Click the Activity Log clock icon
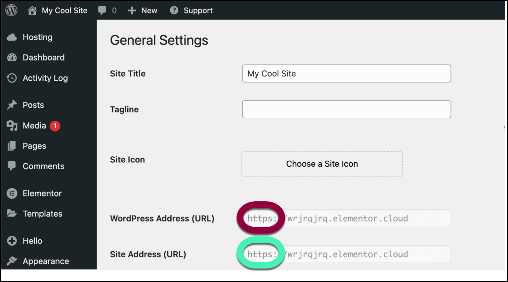This screenshot has width=508, height=282. click(x=12, y=78)
